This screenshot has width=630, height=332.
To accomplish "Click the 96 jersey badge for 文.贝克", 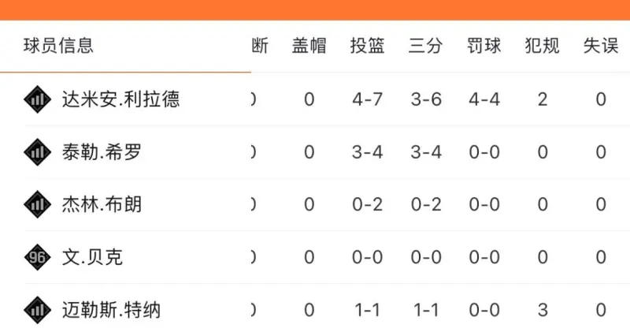I will [37, 257].
